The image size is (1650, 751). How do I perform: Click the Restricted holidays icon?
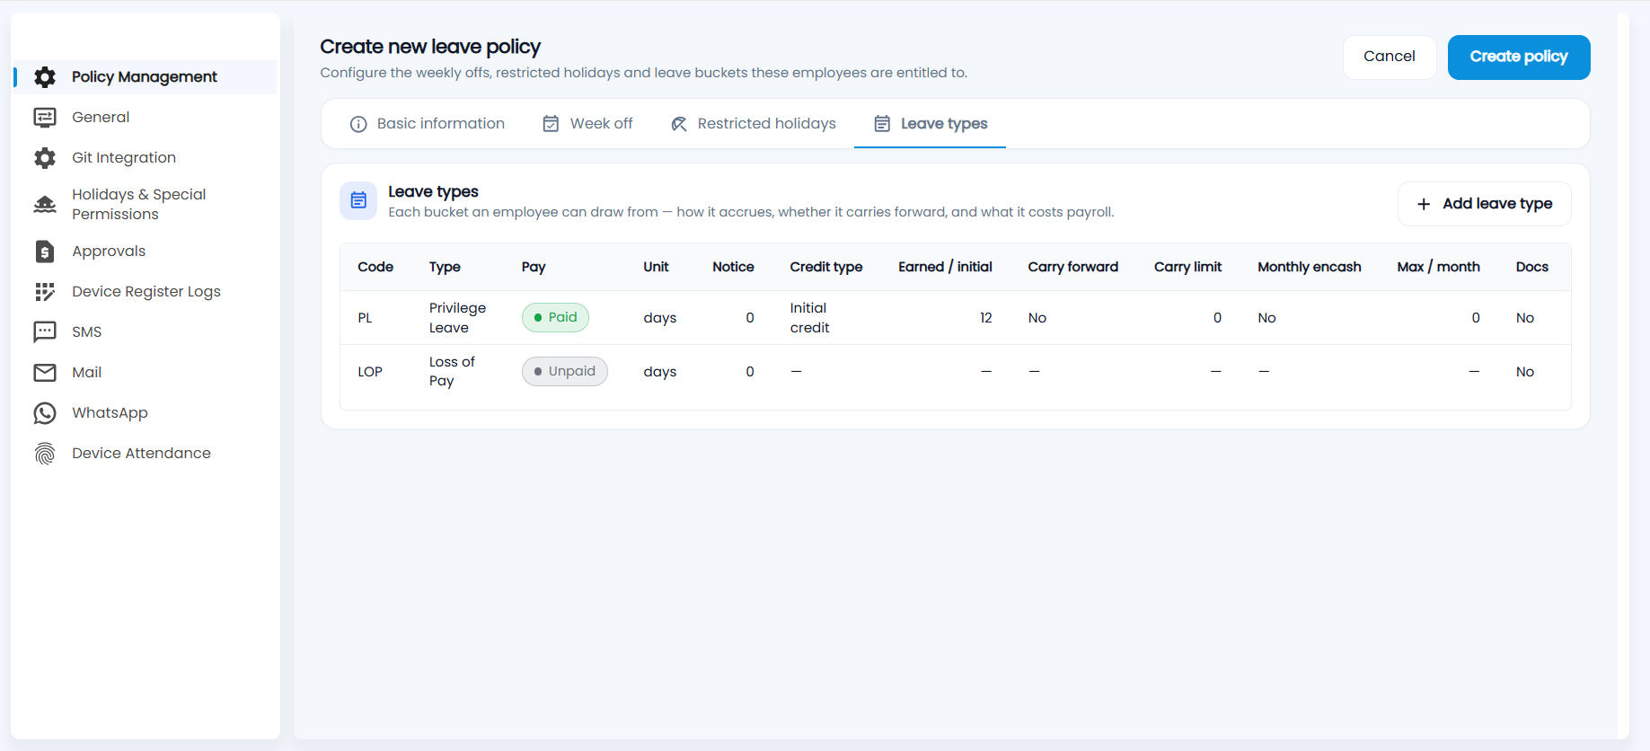pyautogui.click(x=679, y=124)
